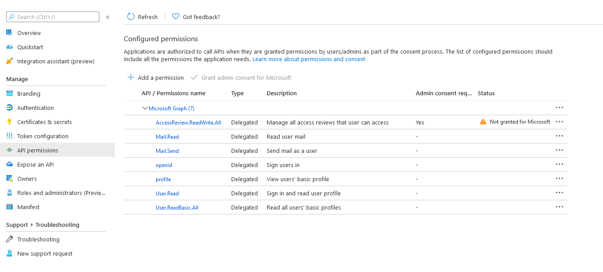Go to Quickstart in sidebar

(x=30, y=47)
